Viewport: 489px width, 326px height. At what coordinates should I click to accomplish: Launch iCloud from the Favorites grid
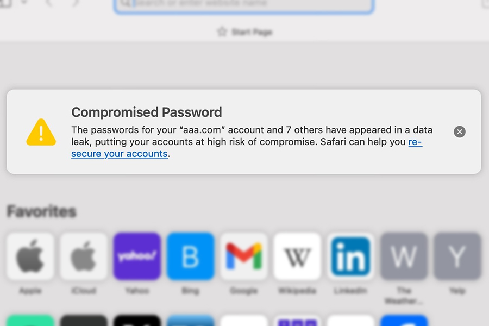click(84, 256)
